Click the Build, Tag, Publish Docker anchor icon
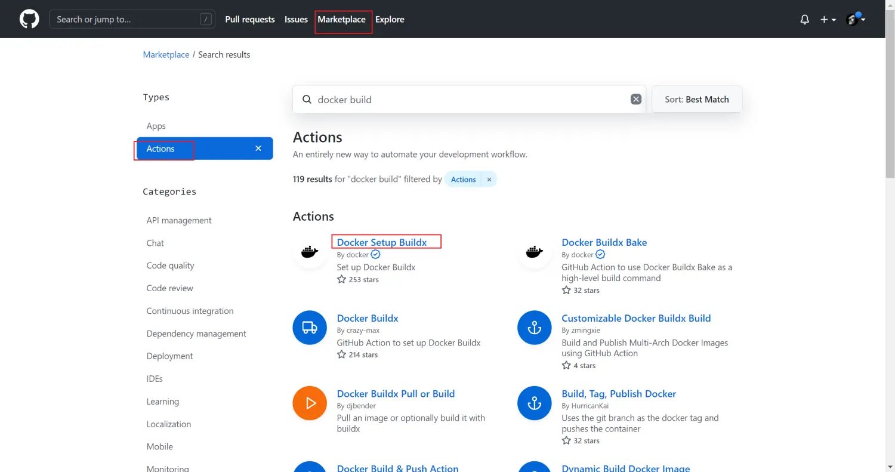The height and width of the screenshot is (472, 895). [x=535, y=403]
